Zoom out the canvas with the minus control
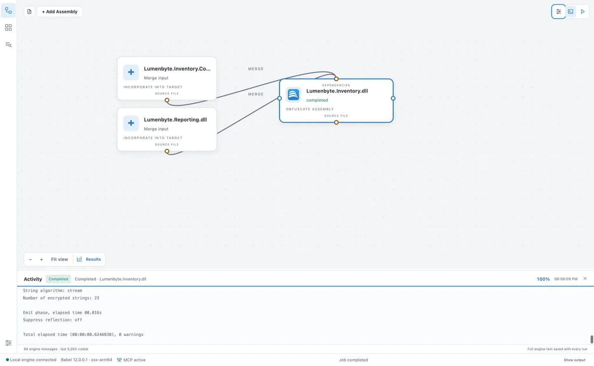This screenshot has width=594, height=366. click(x=31, y=259)
